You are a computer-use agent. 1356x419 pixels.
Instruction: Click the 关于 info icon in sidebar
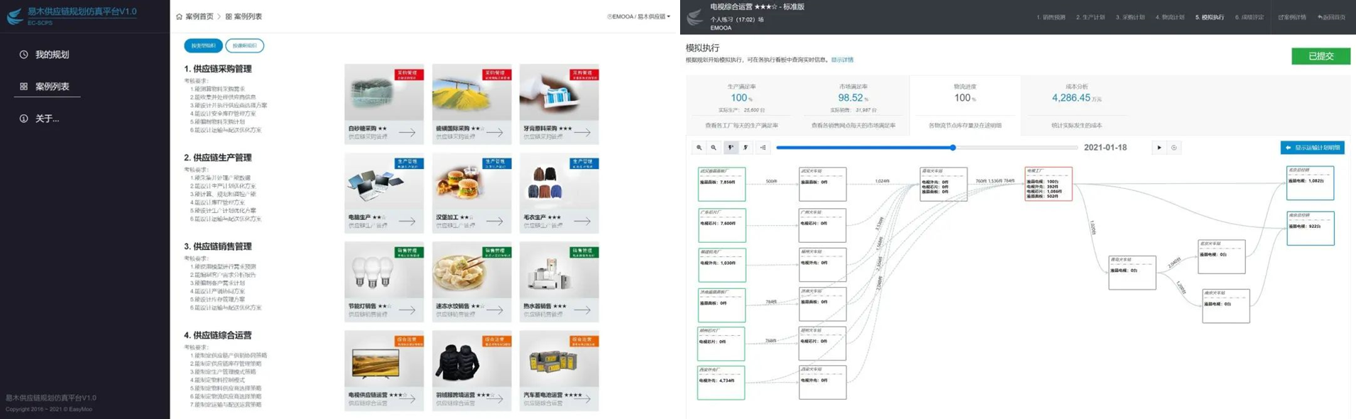(x=23, y=119)
